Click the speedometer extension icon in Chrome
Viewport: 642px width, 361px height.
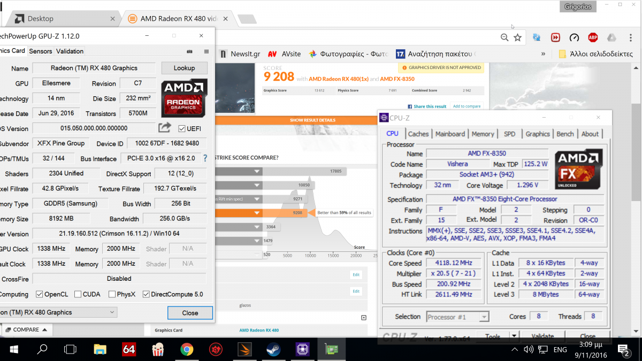coord(574,37)
